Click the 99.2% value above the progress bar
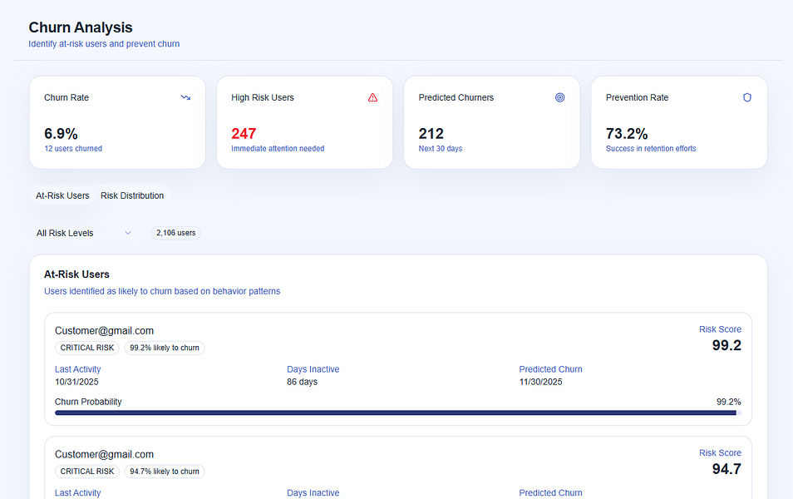Screen dimensions: 793x499 click(729, 402)
